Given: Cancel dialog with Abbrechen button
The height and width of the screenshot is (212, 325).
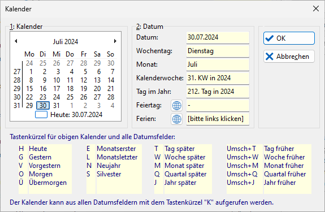Looking at the screenshot, I should point(289,57).
